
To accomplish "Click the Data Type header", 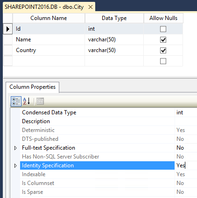I will coord(114,18).
